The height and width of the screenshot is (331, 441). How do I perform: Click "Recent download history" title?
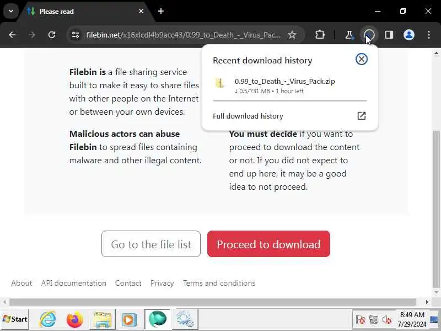[262, 60]
